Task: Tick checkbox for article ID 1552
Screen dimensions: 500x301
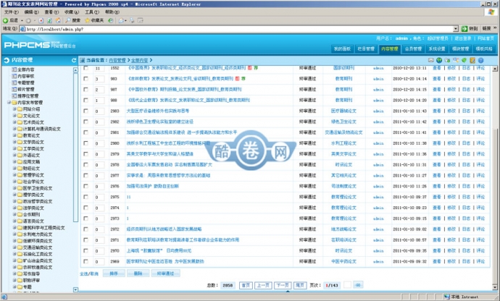Action: pyautogui.click(x=86, y=68)
